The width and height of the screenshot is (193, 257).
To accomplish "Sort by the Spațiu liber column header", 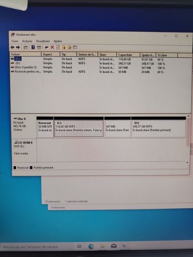I will coord(148,55).
